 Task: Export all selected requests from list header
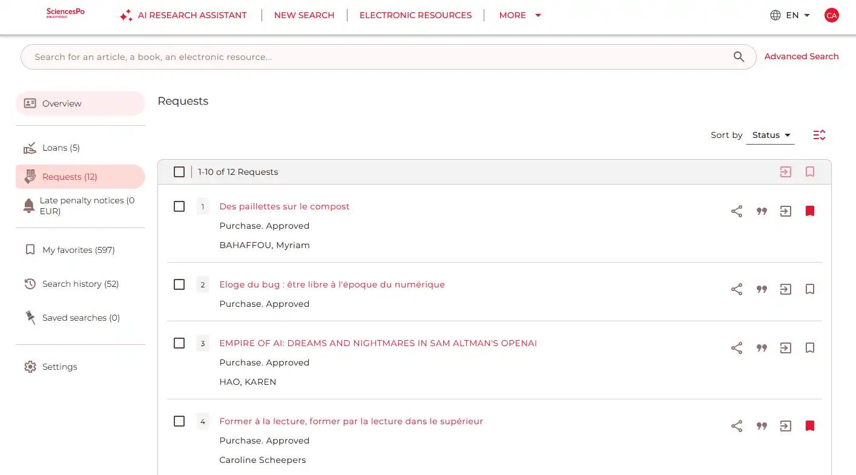786,172
